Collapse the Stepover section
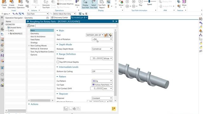 [x=57, y=94]
